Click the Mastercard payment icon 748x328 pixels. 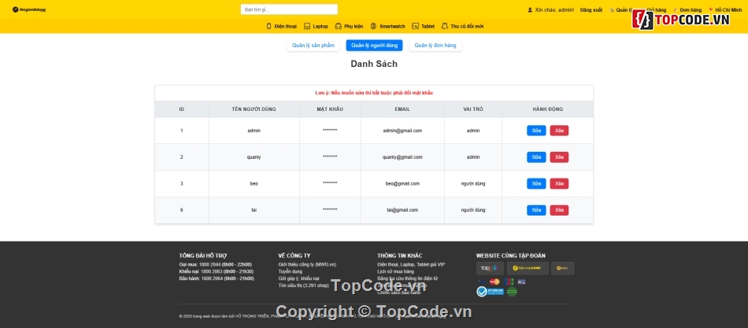[494, 282]
